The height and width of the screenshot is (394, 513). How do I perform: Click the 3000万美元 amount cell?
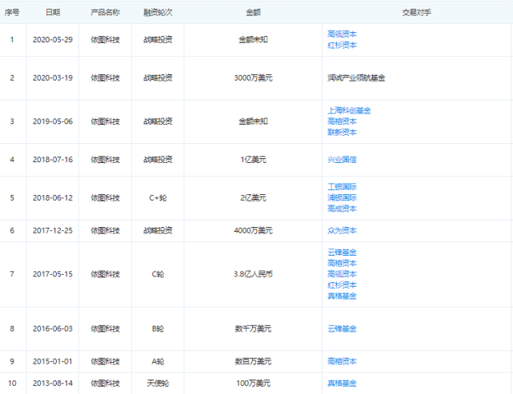click(253, 78)
